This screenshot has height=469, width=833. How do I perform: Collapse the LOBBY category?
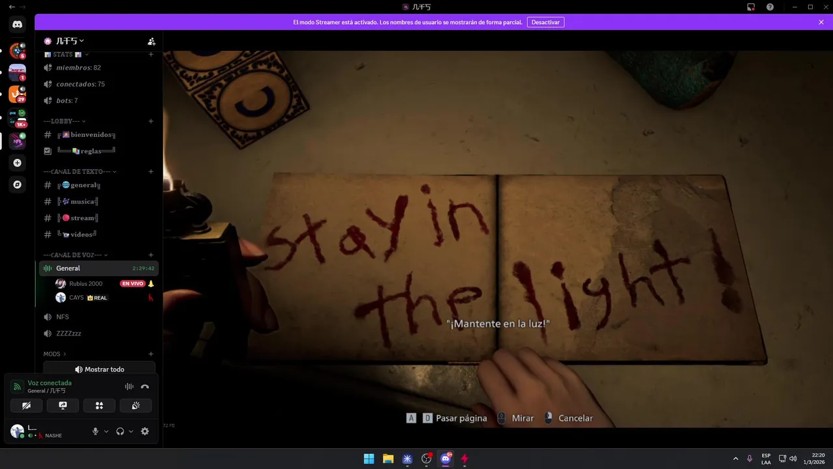tap(64, 121)
